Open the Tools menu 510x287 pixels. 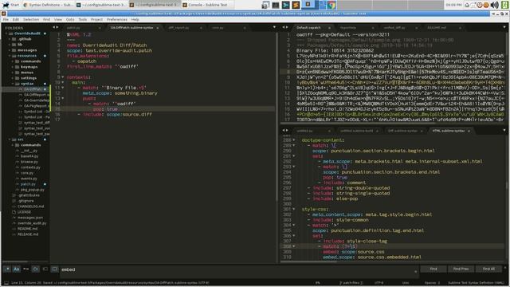click(83, 19)
